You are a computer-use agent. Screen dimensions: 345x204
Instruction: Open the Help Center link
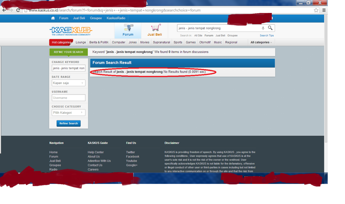coord(96,152)
